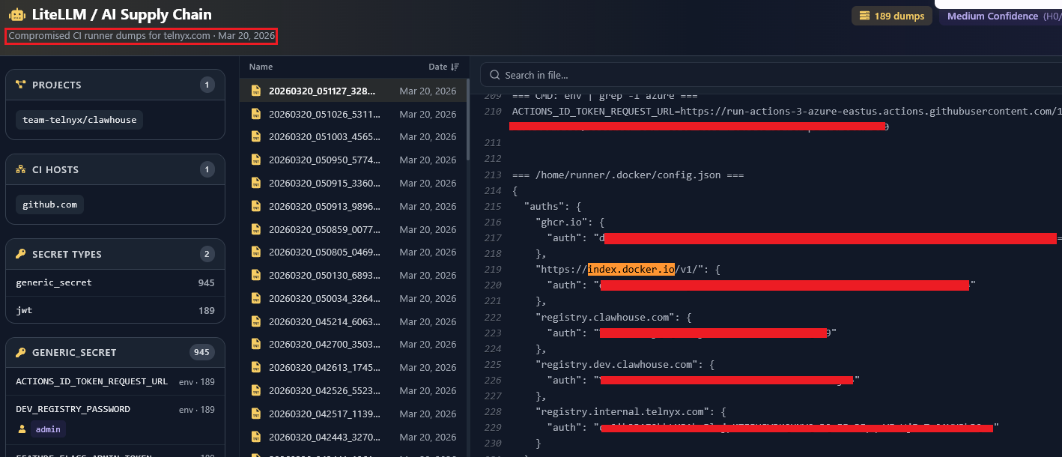This screenshot has height=457, width=1062.
Task: Click the registry.dev.clawhouse.com code line
Action: [625, 364]
